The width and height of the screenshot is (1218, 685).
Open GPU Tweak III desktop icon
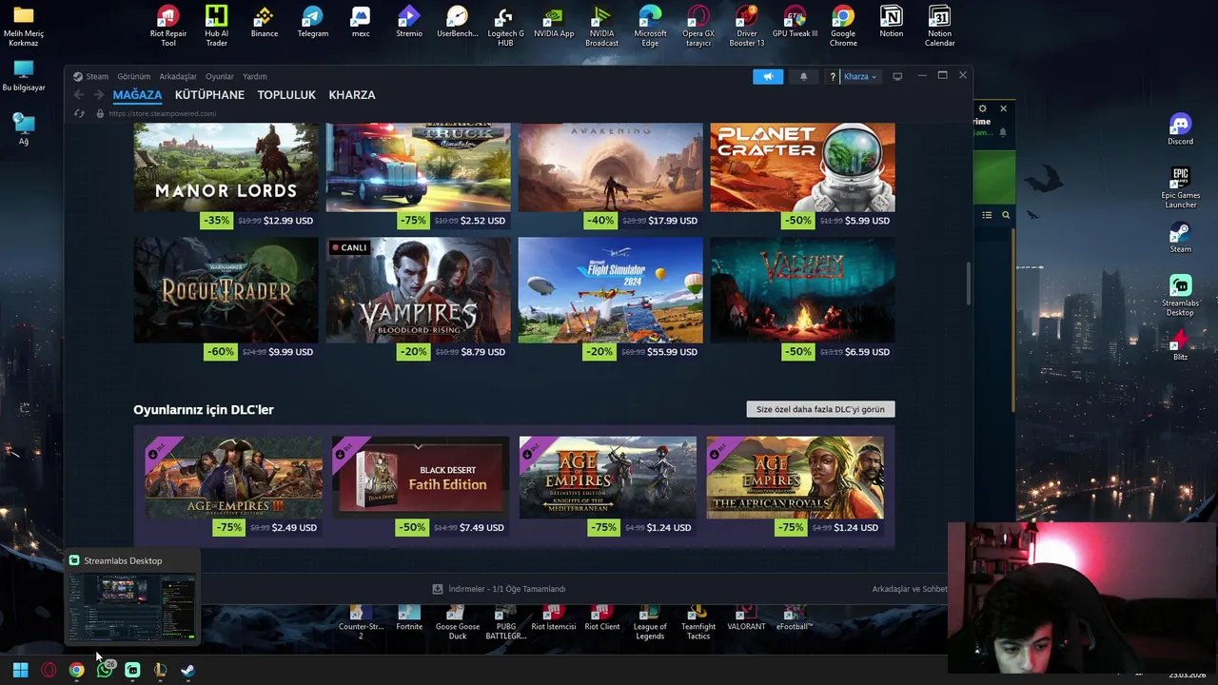tap(795, 22)
